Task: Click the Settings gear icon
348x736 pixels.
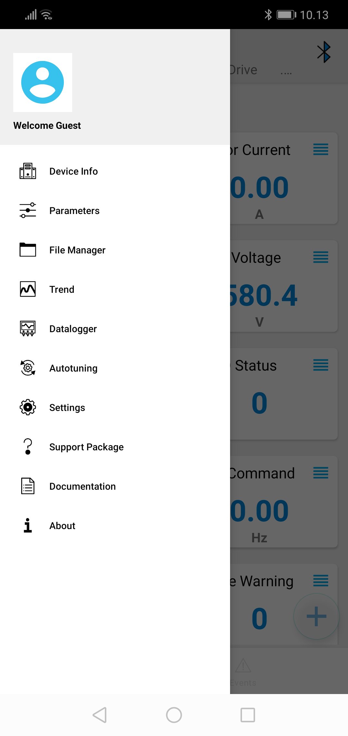Action: tap(28, 407)
